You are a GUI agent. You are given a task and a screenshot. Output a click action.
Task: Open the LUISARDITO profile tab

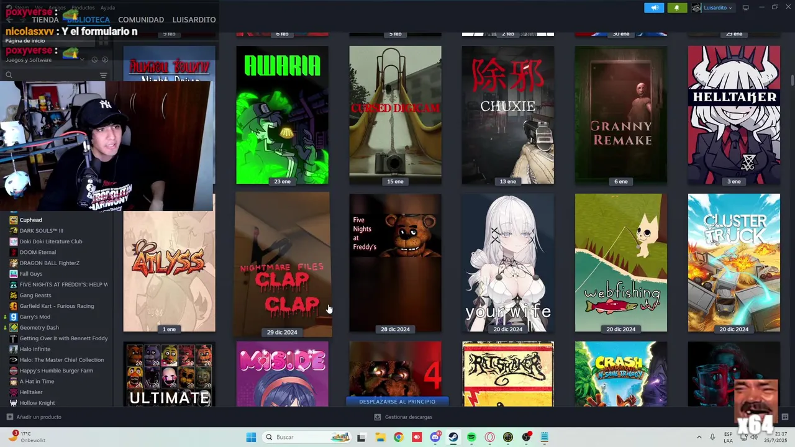tap(194, 20)
